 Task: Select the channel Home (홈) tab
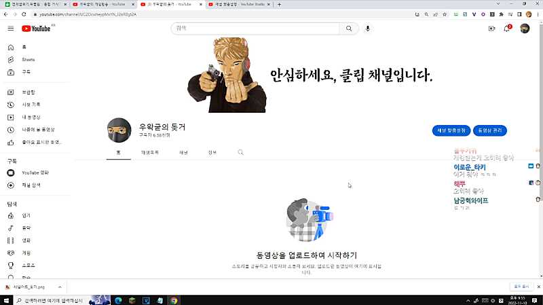118,152
